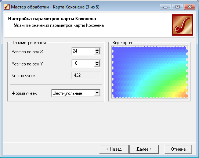Click the wizard title bar application icon
Image resolution: width=199 pixels, height=158 pixels.
click(7, 7)
